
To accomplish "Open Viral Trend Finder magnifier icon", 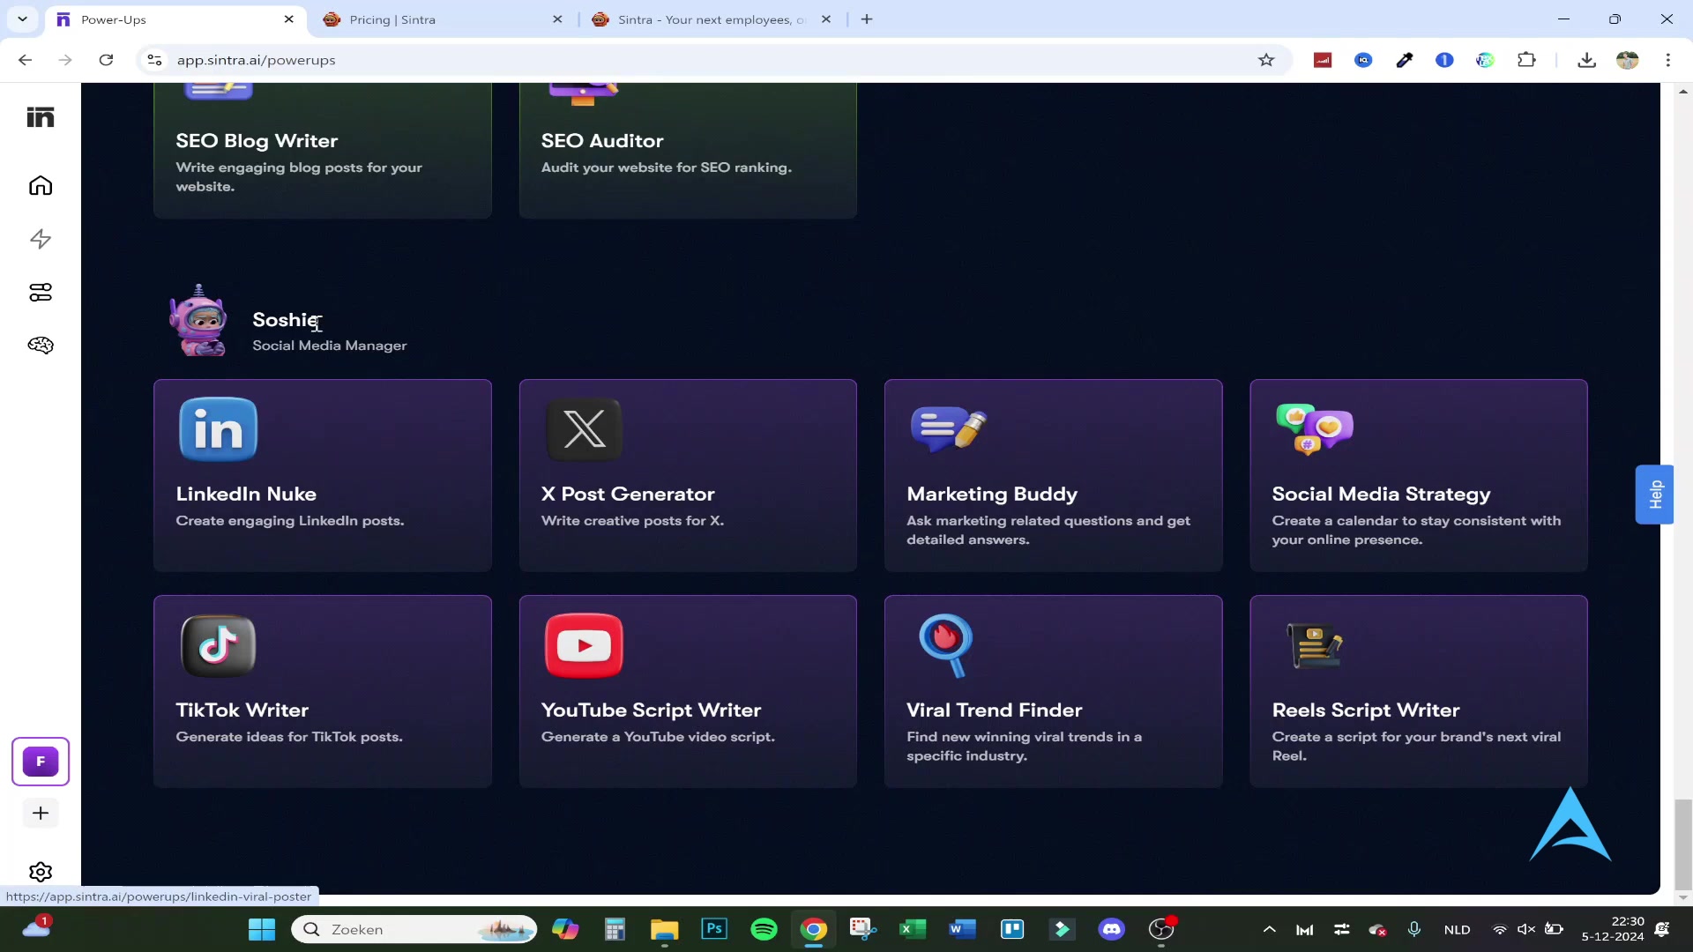I will click(x=946, y=645).
